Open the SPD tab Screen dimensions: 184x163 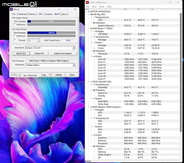40,14
